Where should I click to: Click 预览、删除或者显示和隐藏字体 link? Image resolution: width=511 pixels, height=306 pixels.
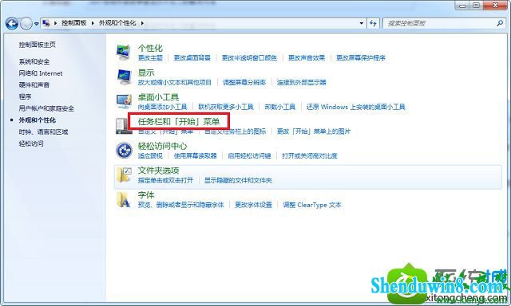181,205
